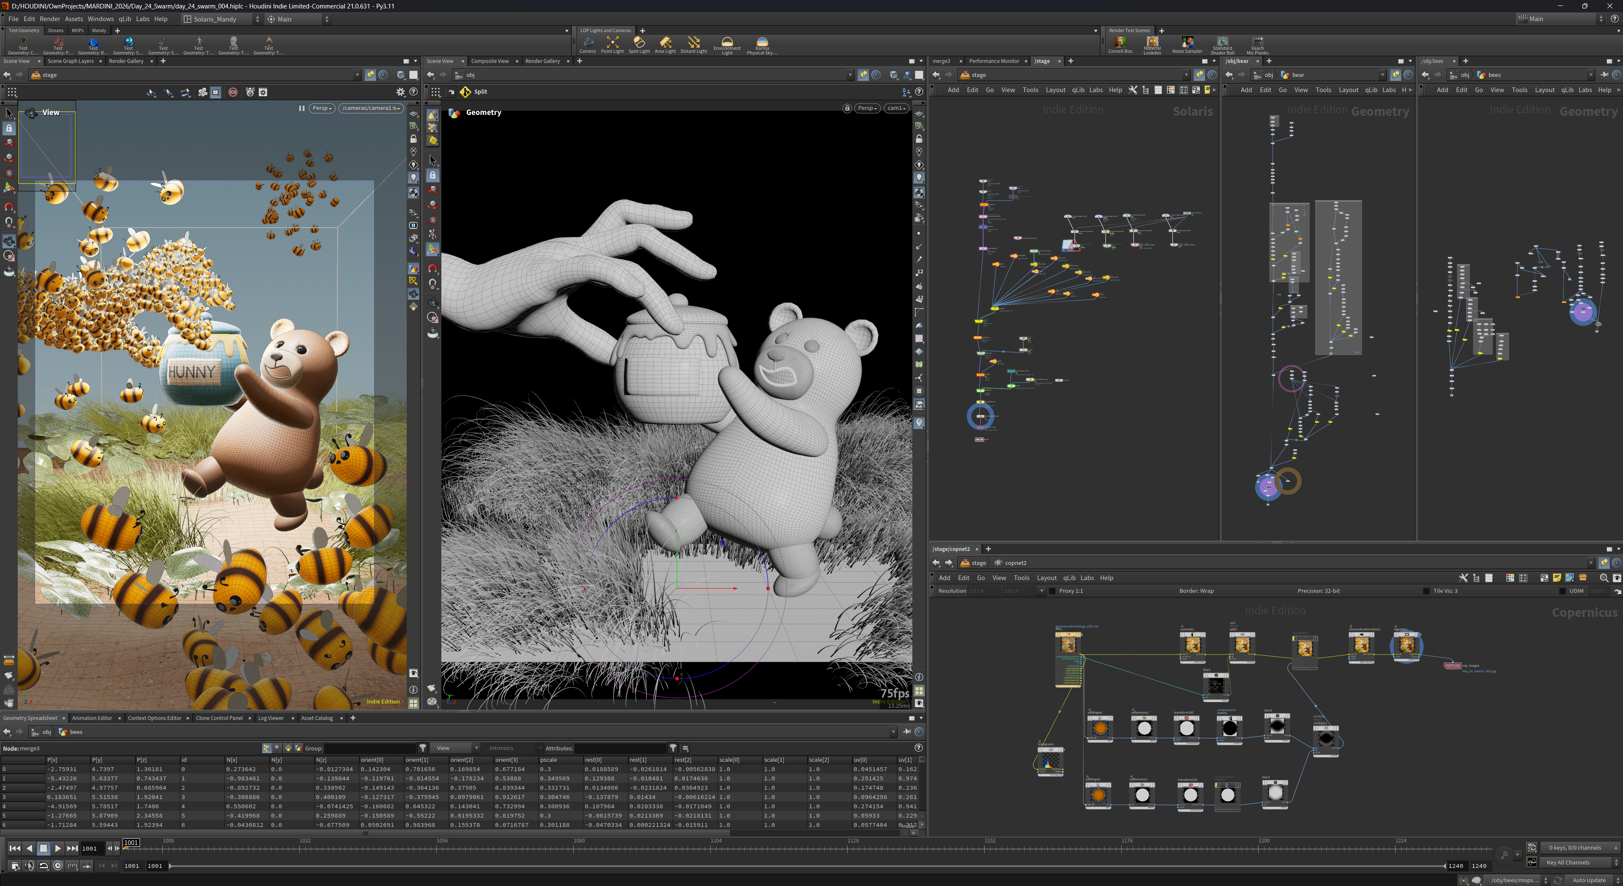This screenshot has width=1623, height=886.
Task: Load the Material Lookdev test scene
Action: pyautogui.click(x=1152, y=45)
